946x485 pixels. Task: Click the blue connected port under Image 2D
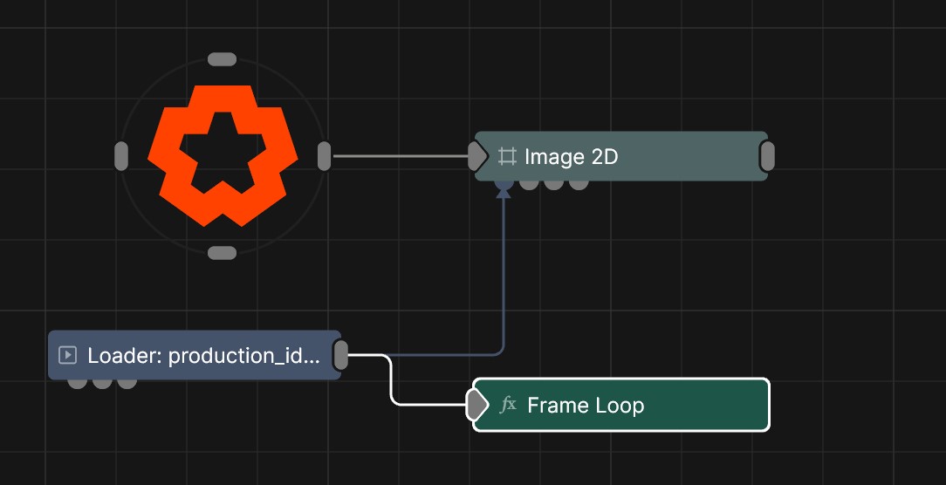[x=504, y=183]
